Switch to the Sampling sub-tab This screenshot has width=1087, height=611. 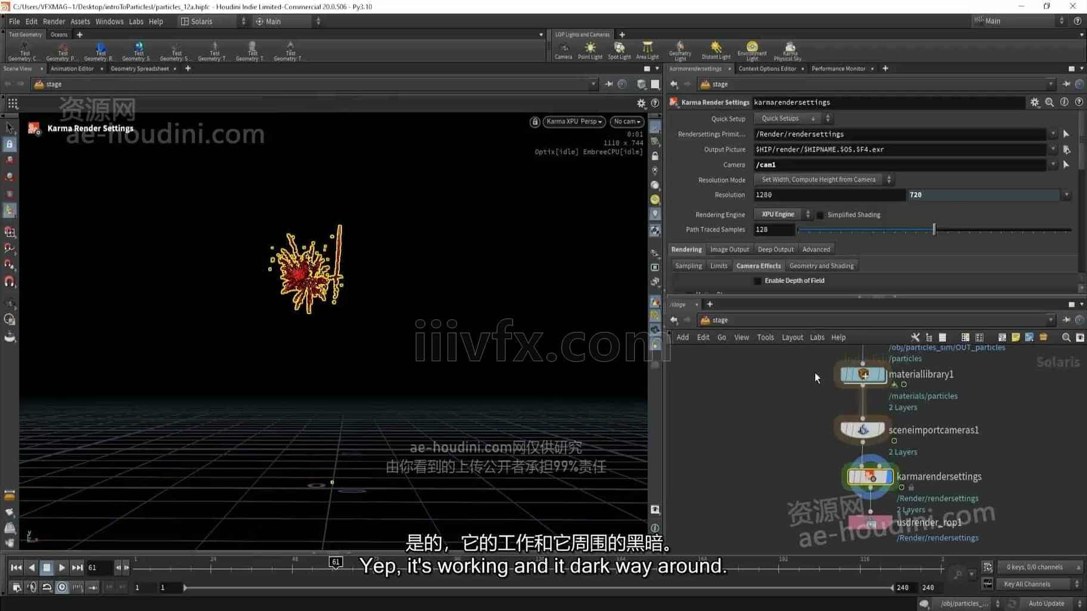pyautogui.click(x=688, y=266)
